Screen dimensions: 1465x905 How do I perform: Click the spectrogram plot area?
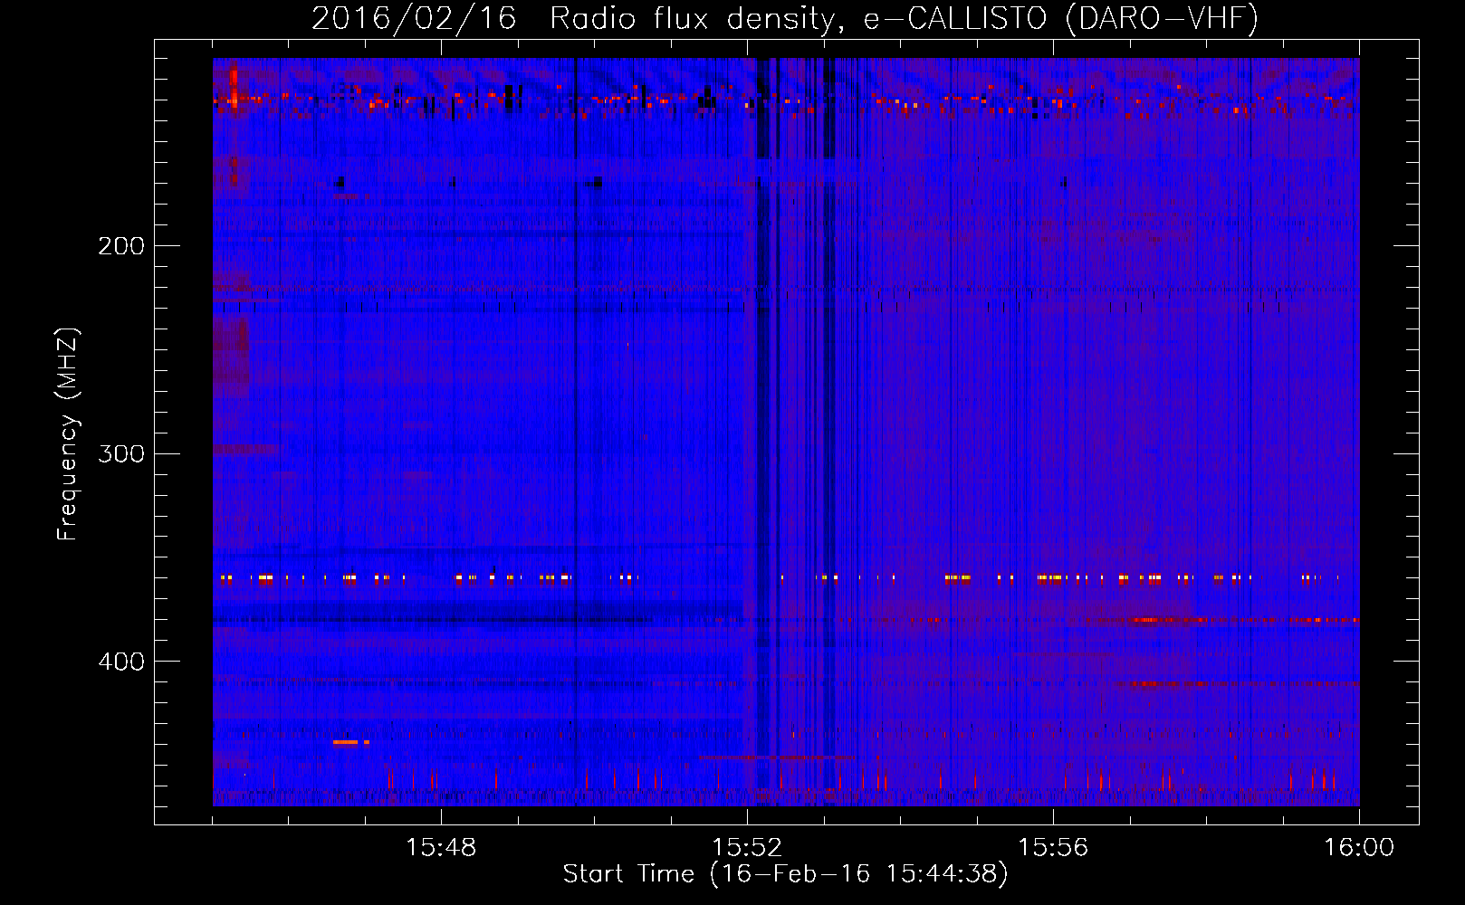pos(786,432)
